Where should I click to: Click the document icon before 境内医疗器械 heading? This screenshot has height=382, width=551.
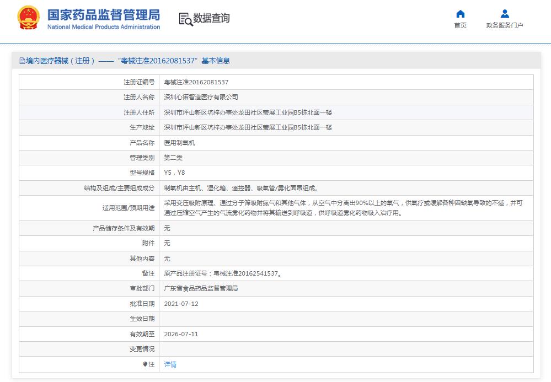[22, 61]
